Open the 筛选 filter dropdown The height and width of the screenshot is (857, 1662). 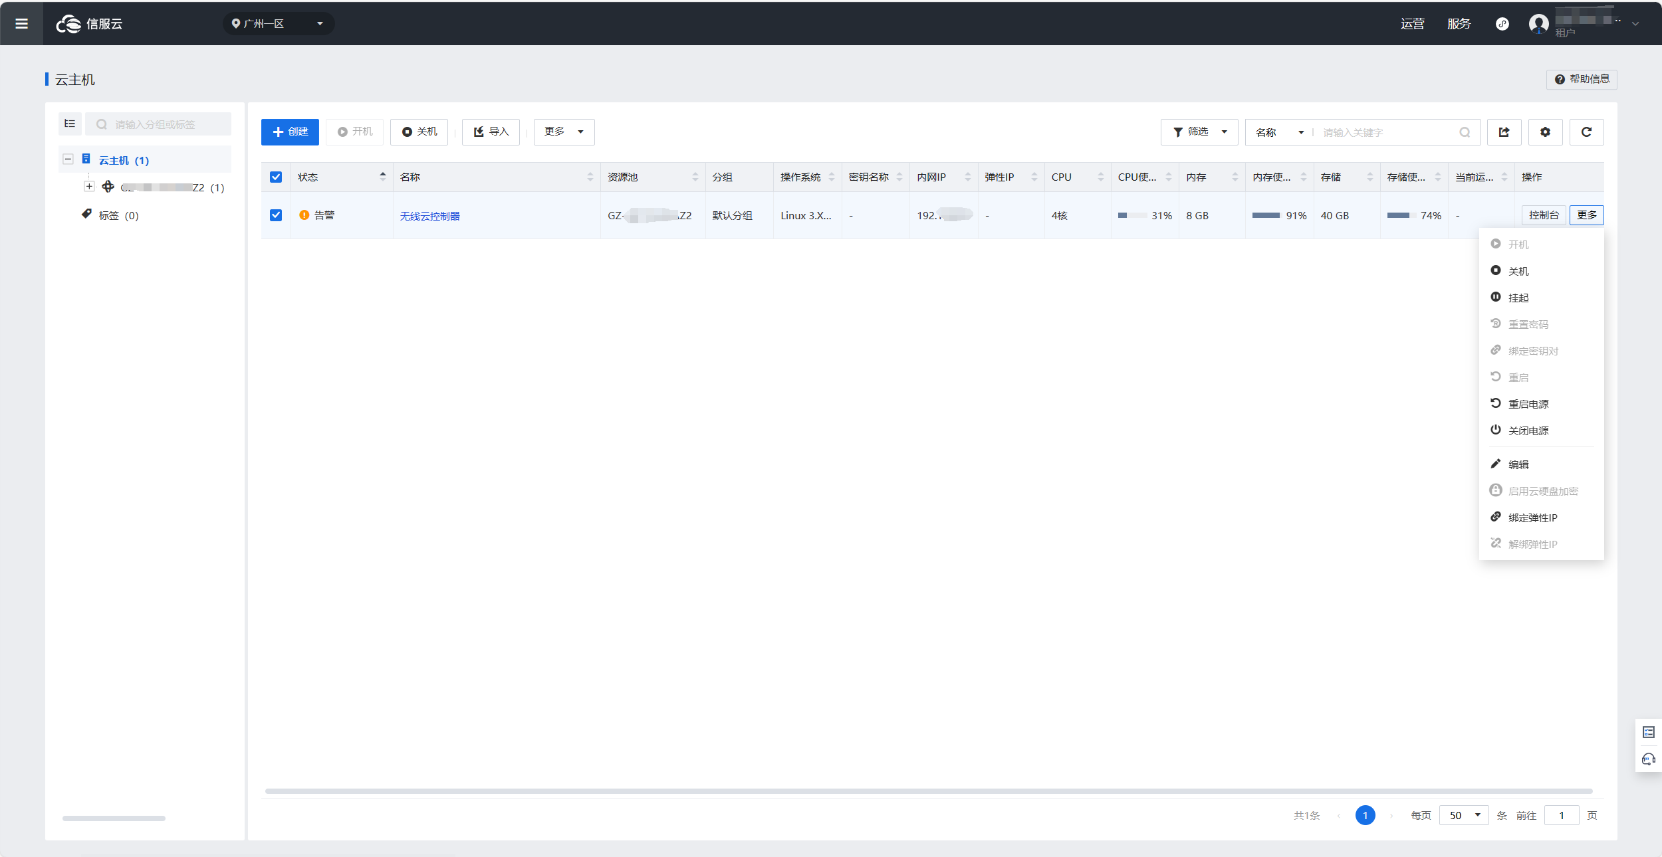1199,132
